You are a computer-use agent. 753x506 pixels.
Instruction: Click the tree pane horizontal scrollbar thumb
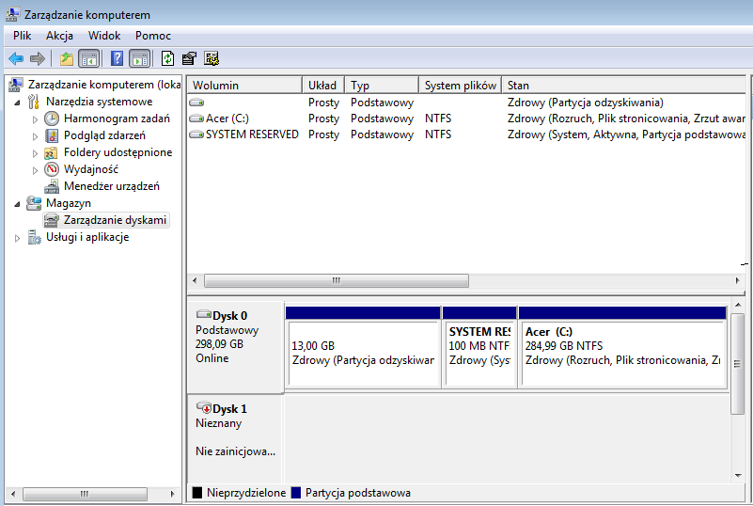[x=85, y=494]
